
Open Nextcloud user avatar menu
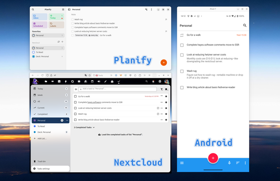click(166, 82)
